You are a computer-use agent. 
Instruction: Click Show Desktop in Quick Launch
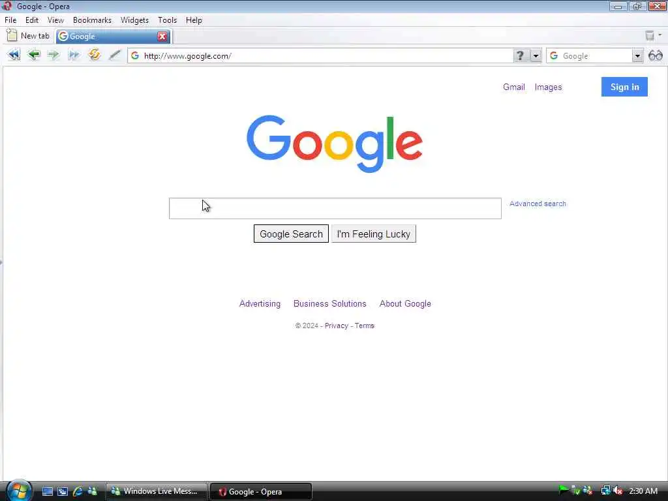tap(47, 491)
